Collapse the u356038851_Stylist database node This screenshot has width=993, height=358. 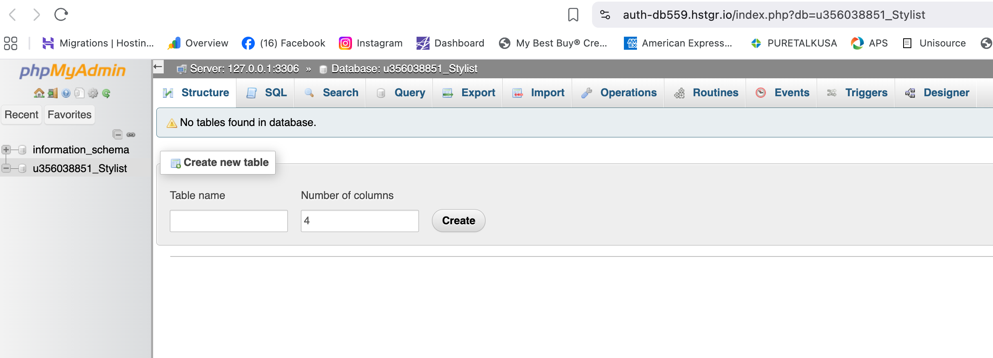coord(6,168)
